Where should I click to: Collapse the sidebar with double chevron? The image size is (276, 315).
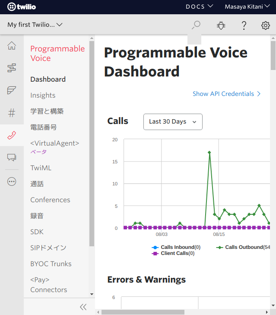click(x=83, y=307)
